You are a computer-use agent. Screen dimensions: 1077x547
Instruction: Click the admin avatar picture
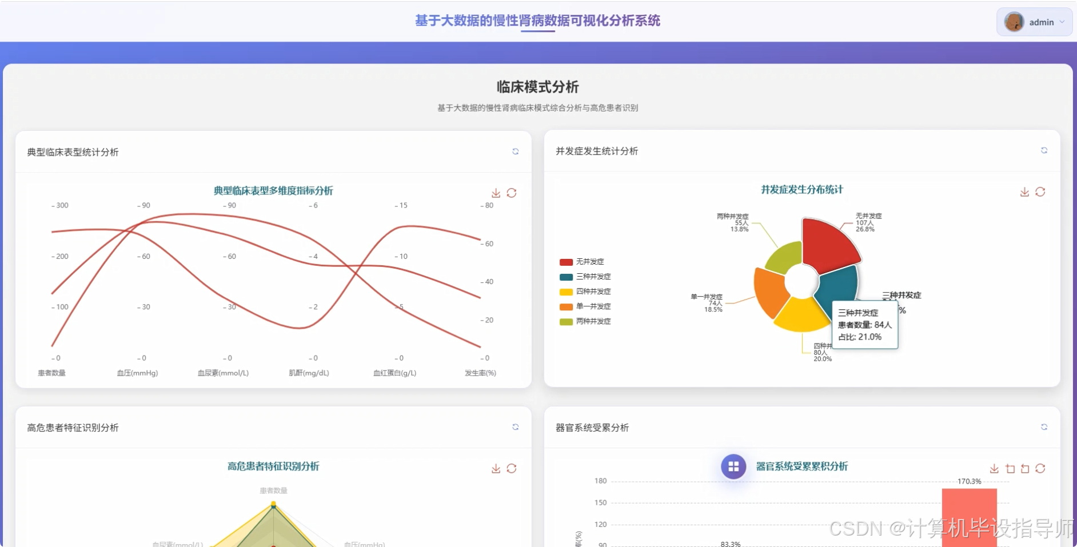[1014, 22]
